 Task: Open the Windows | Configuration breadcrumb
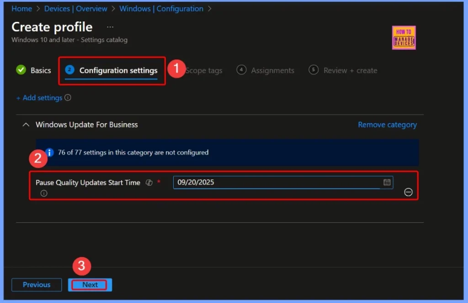(161, 9)
